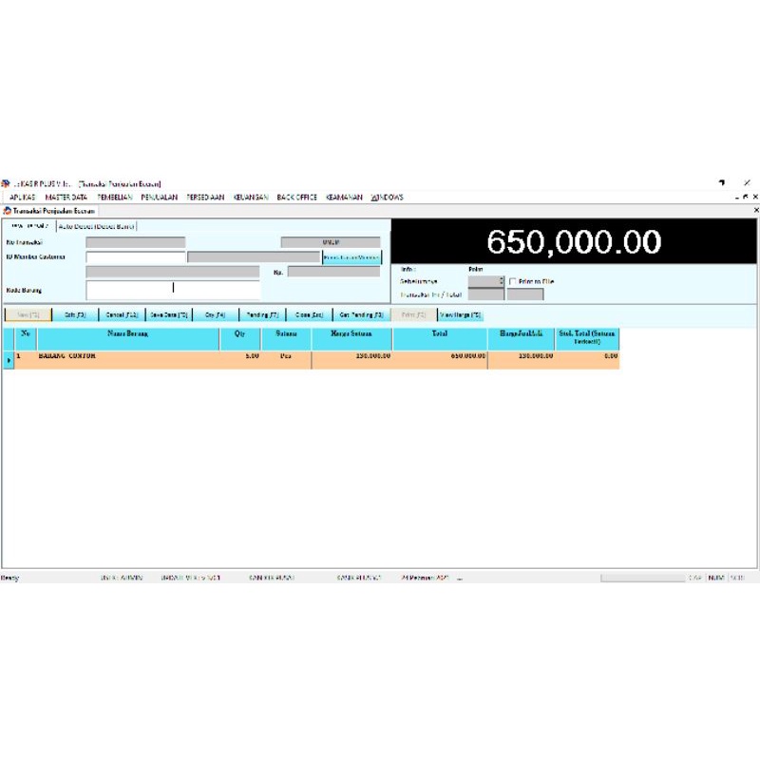Enable the Print to File checkbox
Screen dimensions: 760x760
click(513, 282)
